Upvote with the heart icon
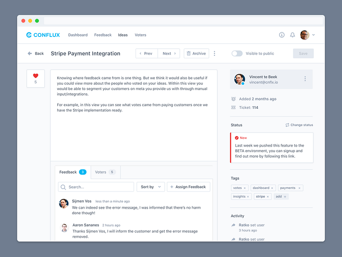Viewport: 342px width, 257px height. [x=35, y=76]
